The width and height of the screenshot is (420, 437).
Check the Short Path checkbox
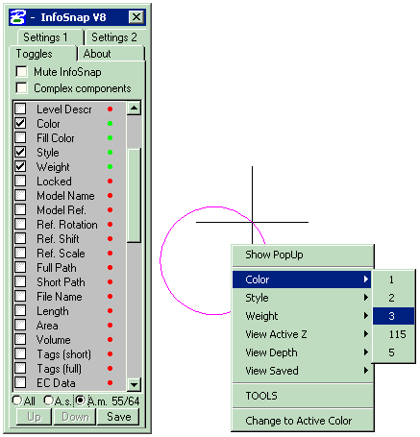[20, 281]
